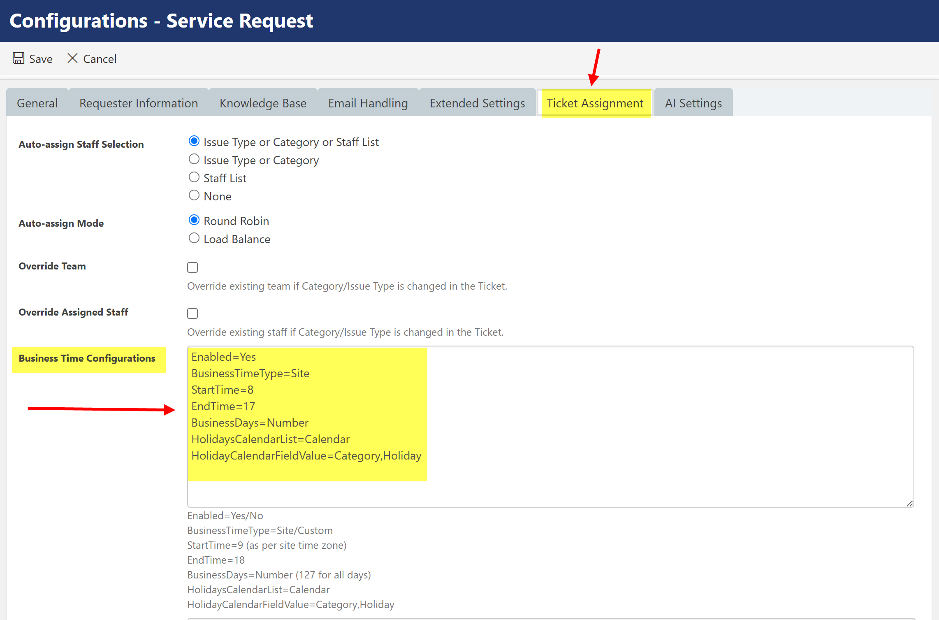The height and width of the screenshot is (620, 939).
Task: Switch to the Email Handling tab
Action: click(x=368, y=103)
